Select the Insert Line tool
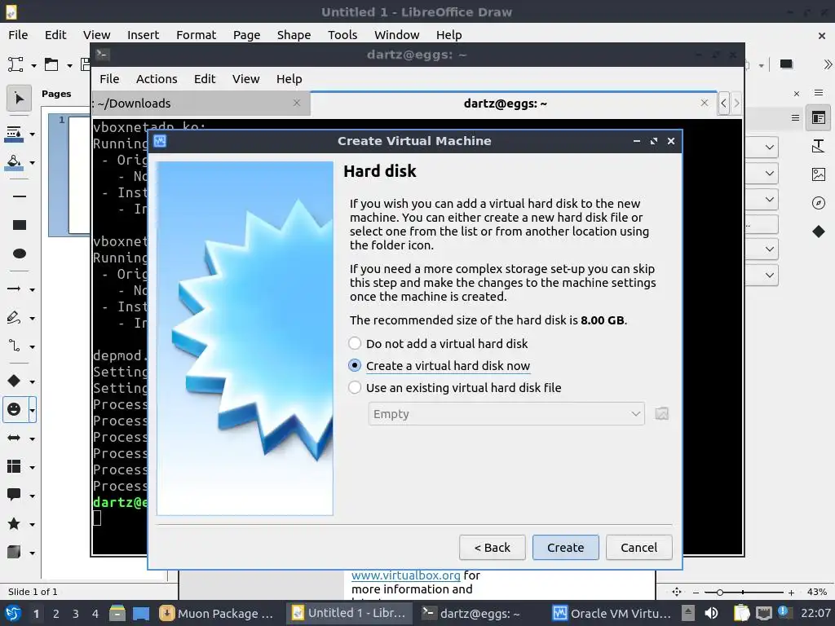 coord(20,196)
